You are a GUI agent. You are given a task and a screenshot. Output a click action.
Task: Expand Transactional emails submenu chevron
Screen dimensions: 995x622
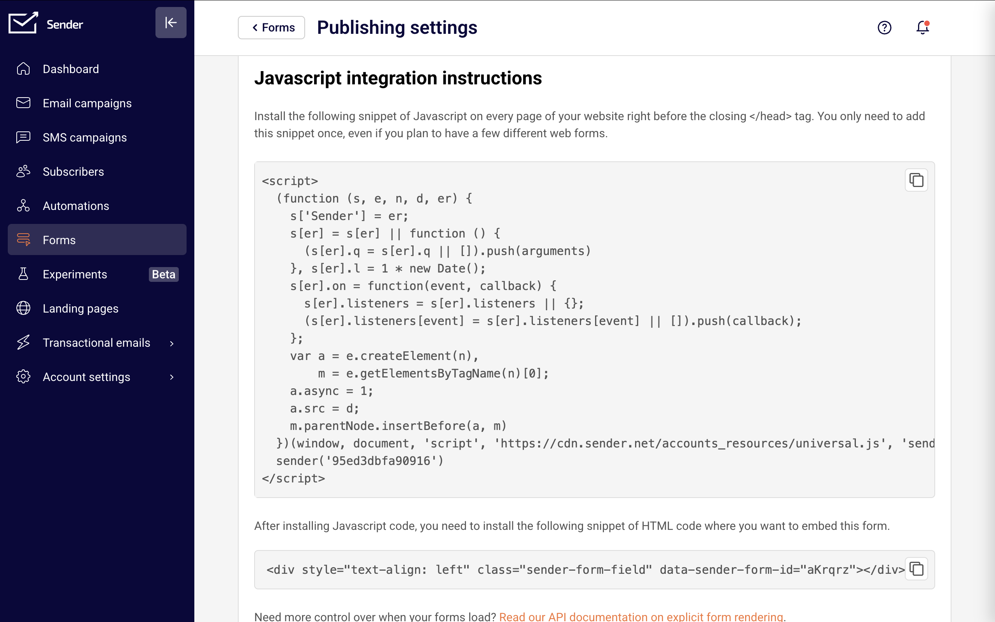tap(172, 343)
